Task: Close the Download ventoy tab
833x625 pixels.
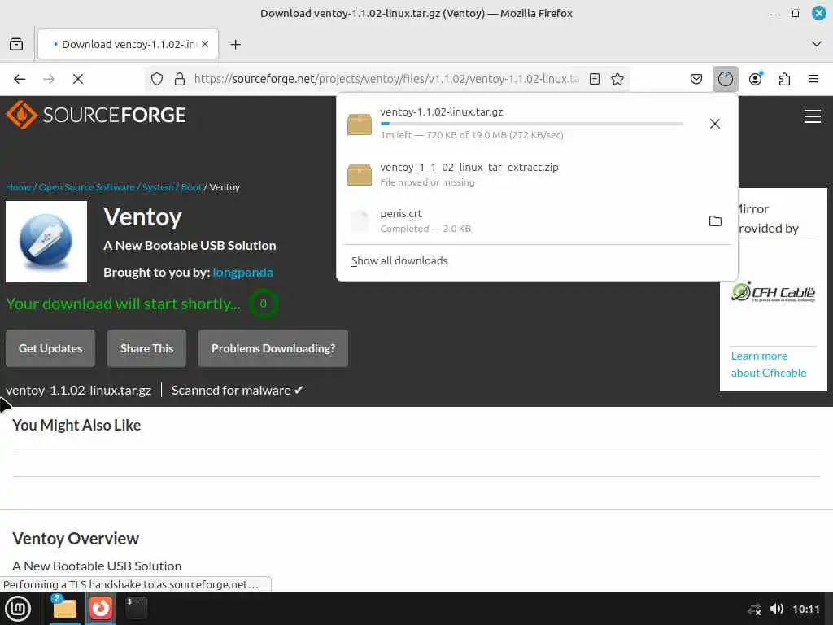Action: tap(205, 44)
